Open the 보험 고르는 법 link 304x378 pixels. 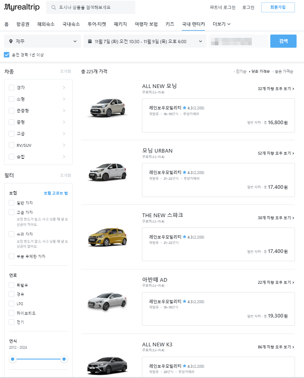[56, 193]
